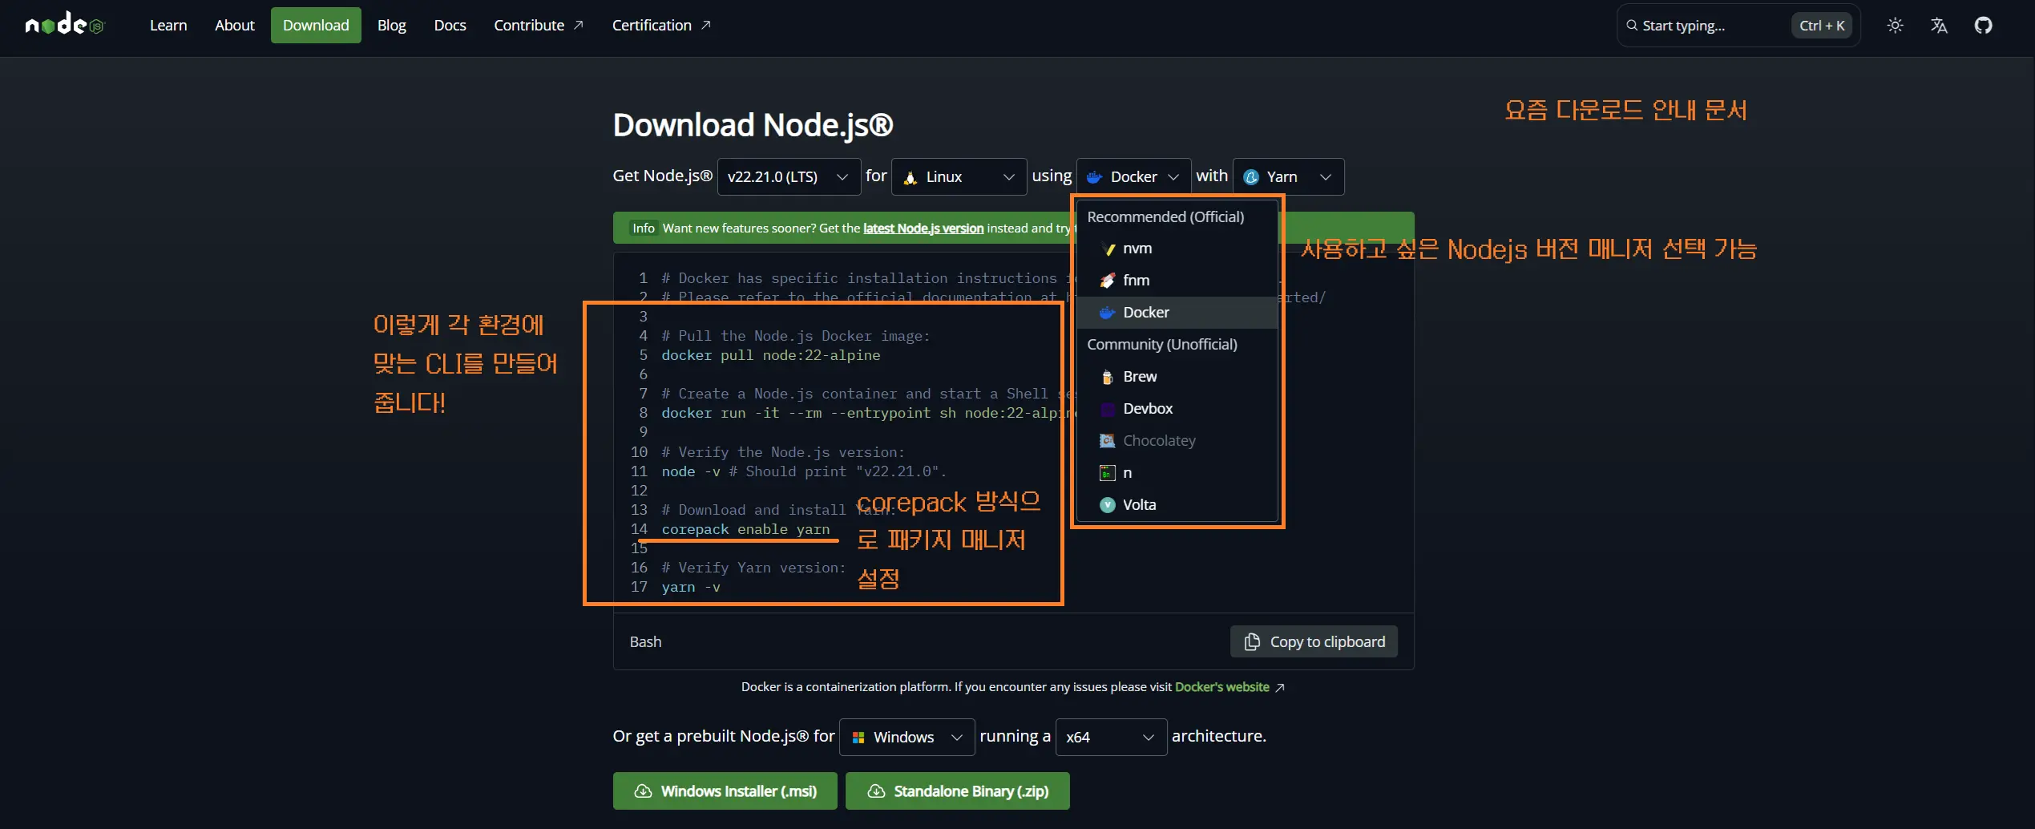Click the fnm rocket icon
The height and width of the screenshot is (829, 2035).
[x=1108, y=281]
